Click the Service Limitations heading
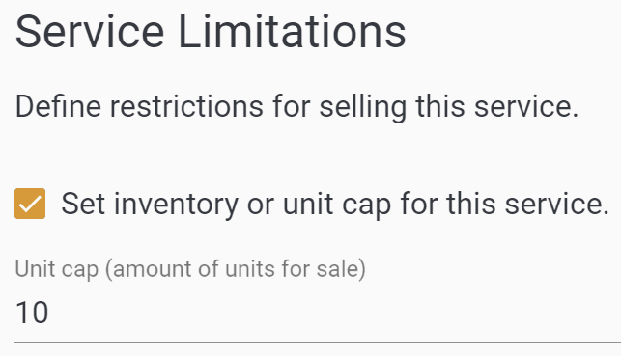 pyautogui.click(x=211, y=32)
